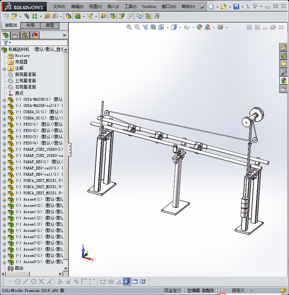Click the feature tree filter input field
289x295 pixels.
38,43
